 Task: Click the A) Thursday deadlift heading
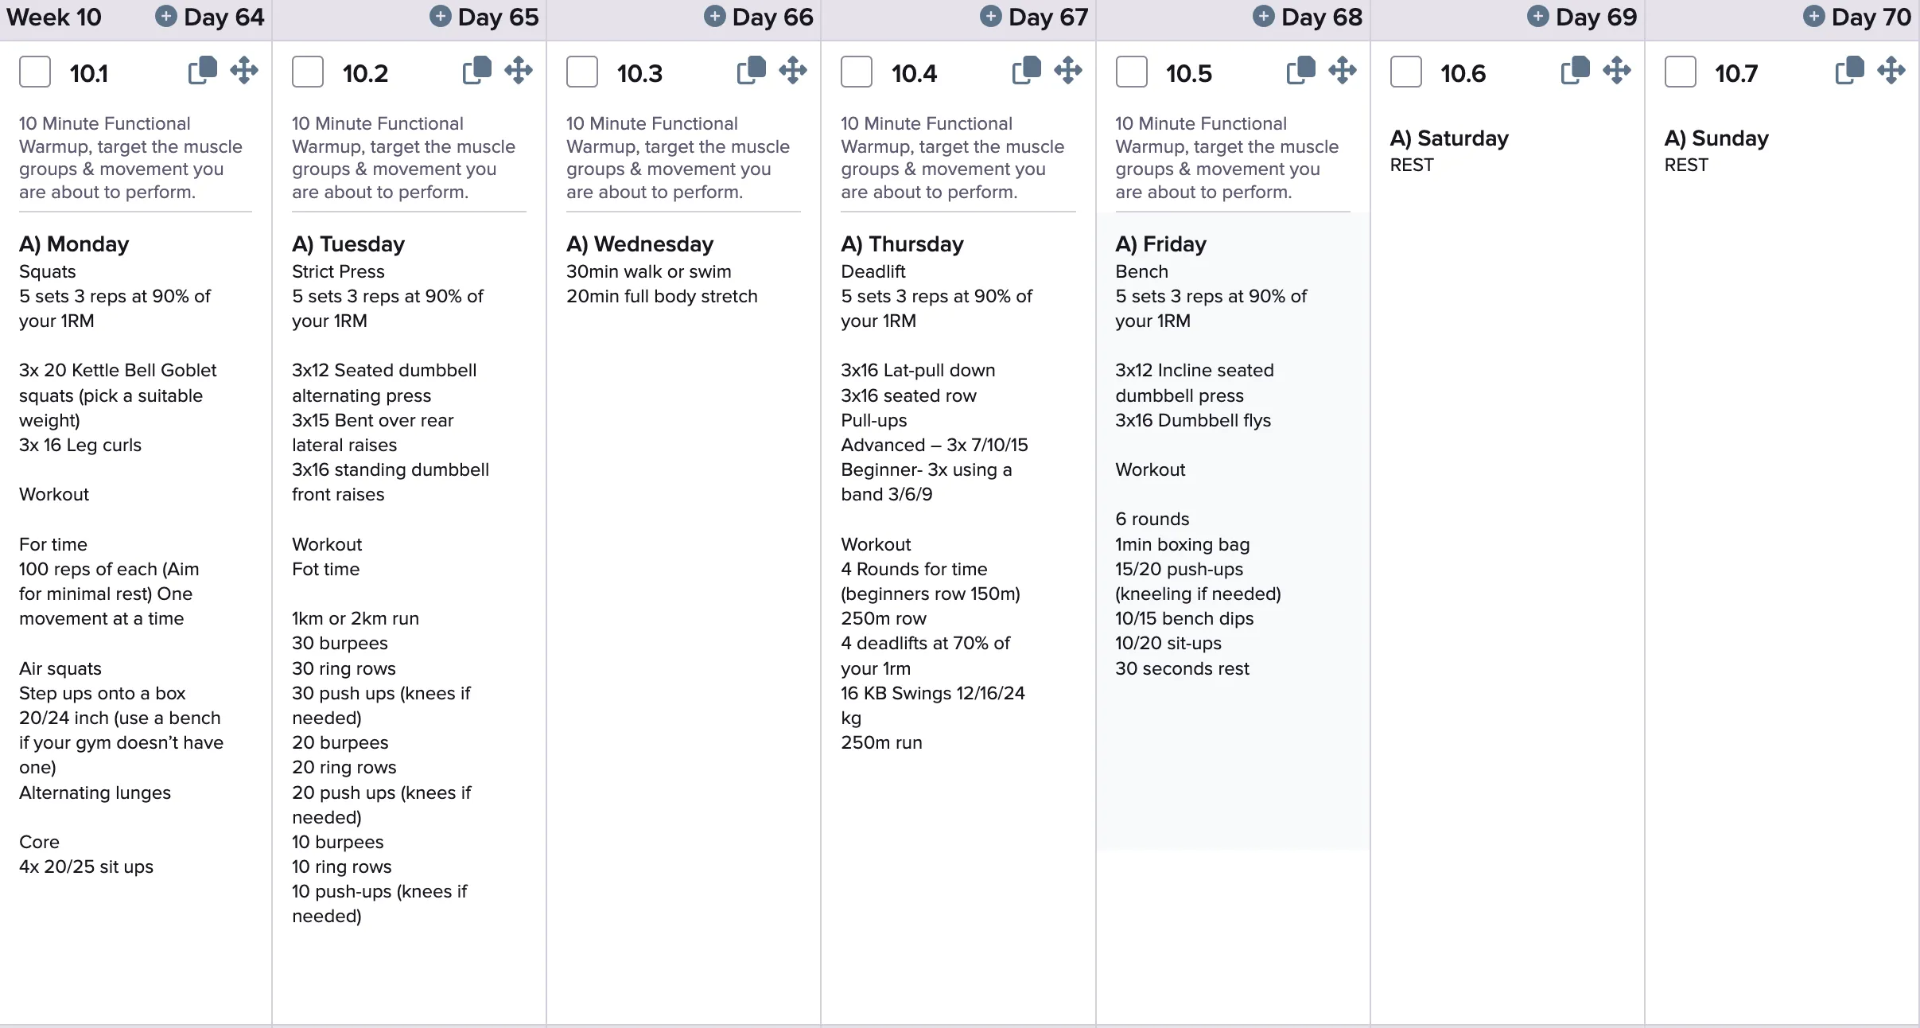click(x=902, y=244)
